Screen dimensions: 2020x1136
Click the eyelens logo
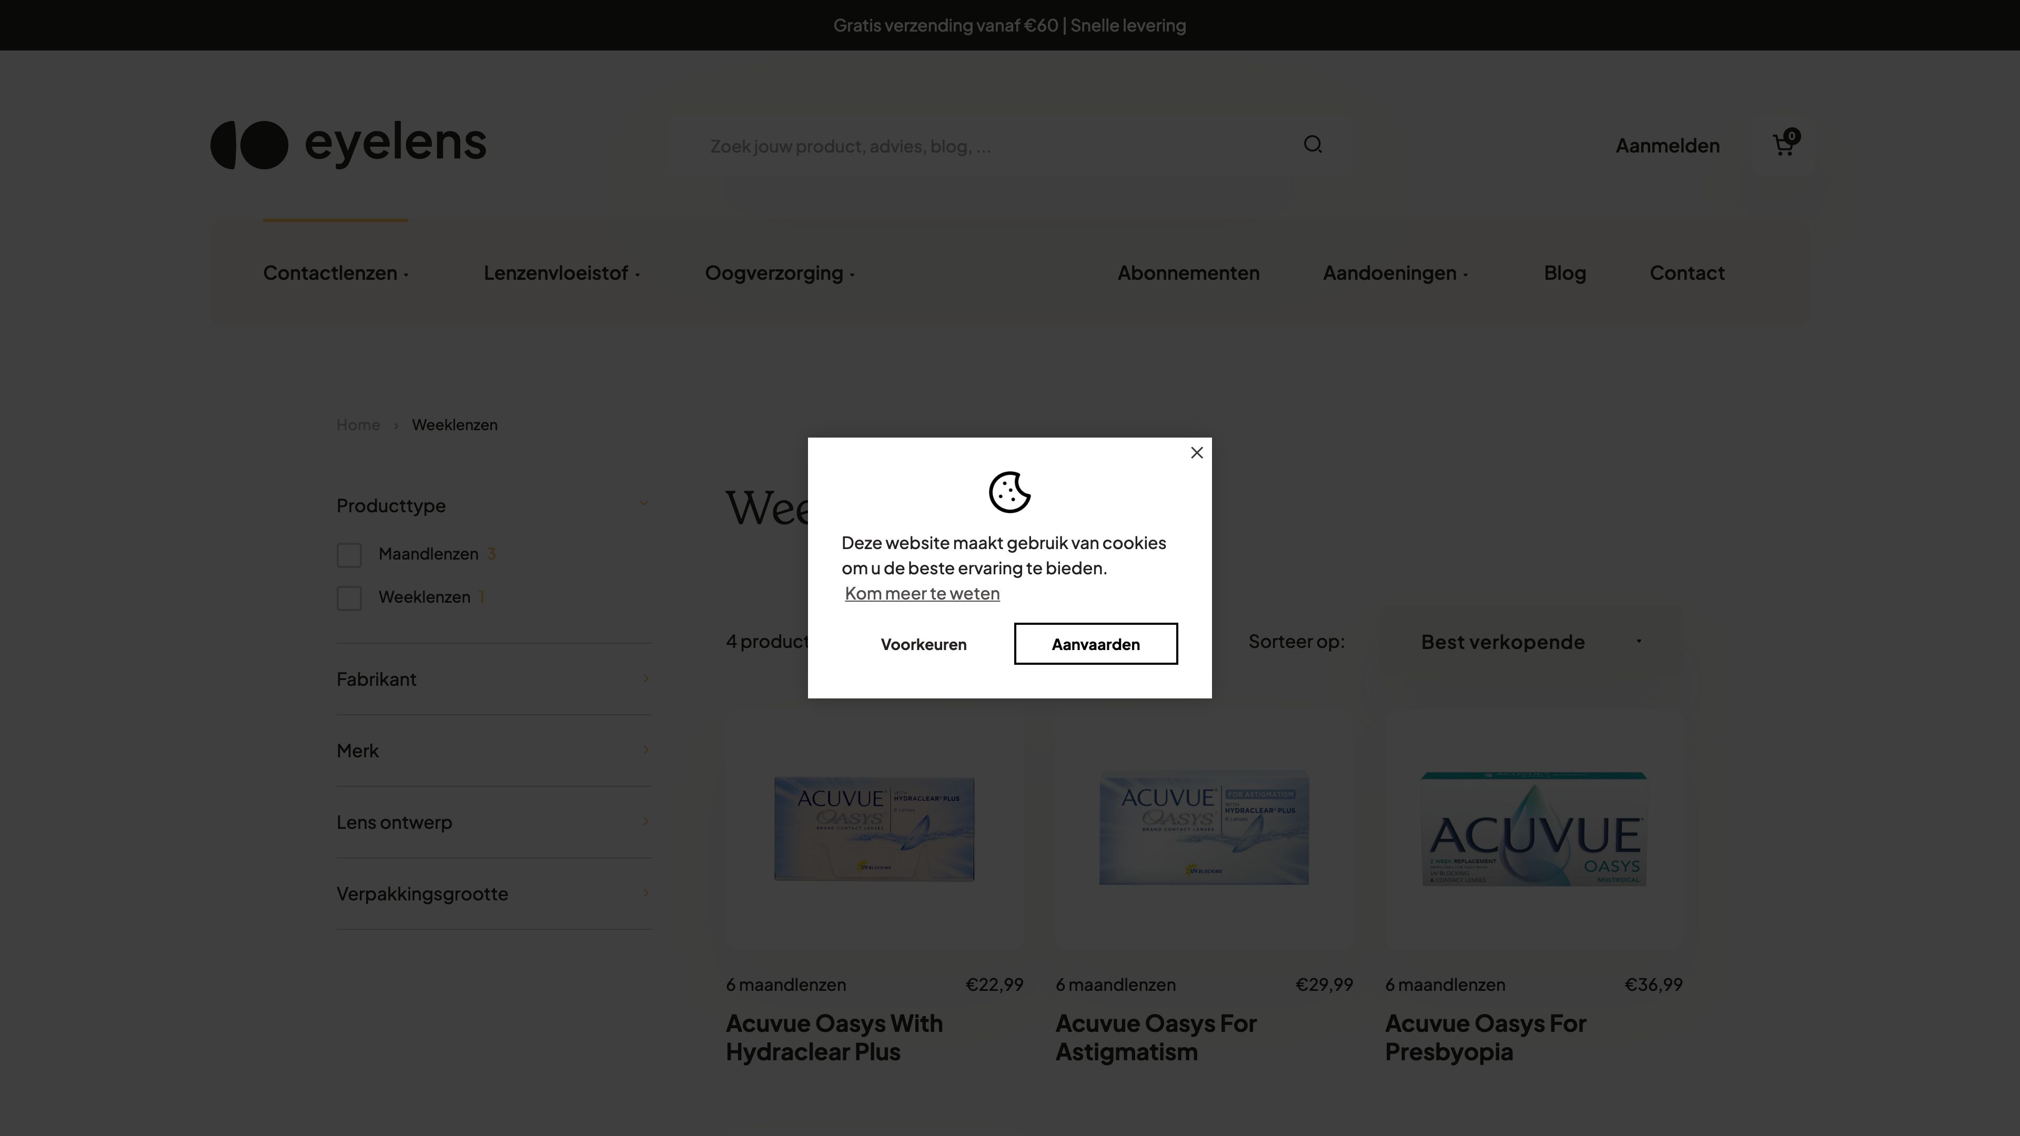(348, 144)
